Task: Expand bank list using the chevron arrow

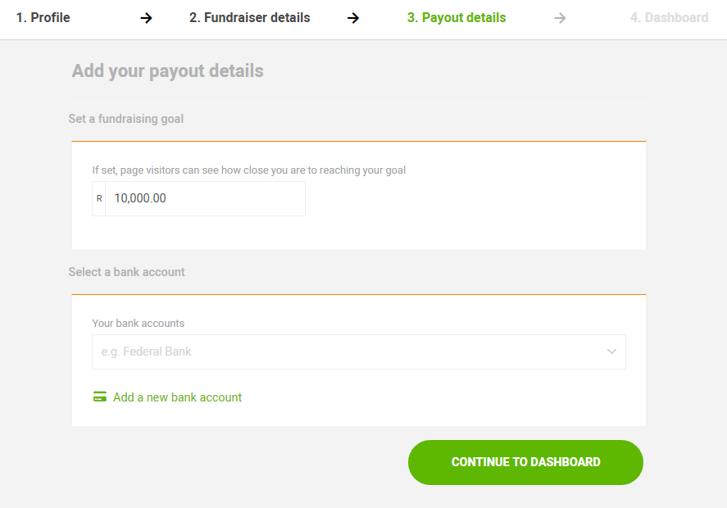Action: tap(611, 352)
